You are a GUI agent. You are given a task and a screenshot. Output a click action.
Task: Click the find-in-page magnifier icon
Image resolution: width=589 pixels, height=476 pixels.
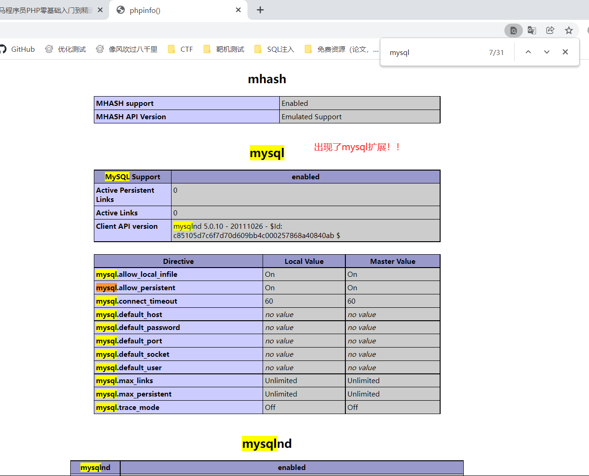tap(514, 31)
